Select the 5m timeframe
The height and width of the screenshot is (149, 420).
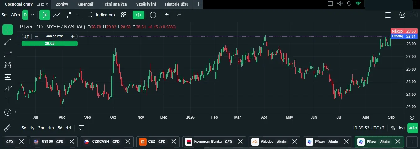pyautogui.click(x=5, y=15)
